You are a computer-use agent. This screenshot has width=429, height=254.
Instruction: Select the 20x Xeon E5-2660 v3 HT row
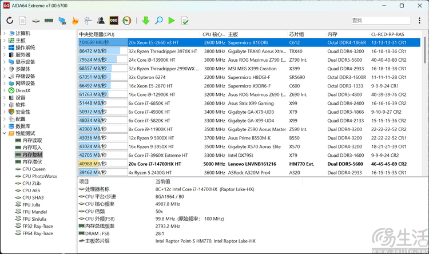(x=249, y=42)
